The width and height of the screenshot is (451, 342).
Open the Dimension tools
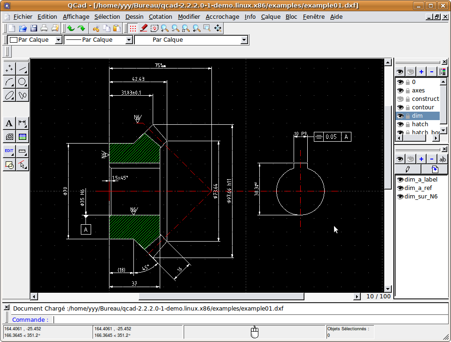22,123
